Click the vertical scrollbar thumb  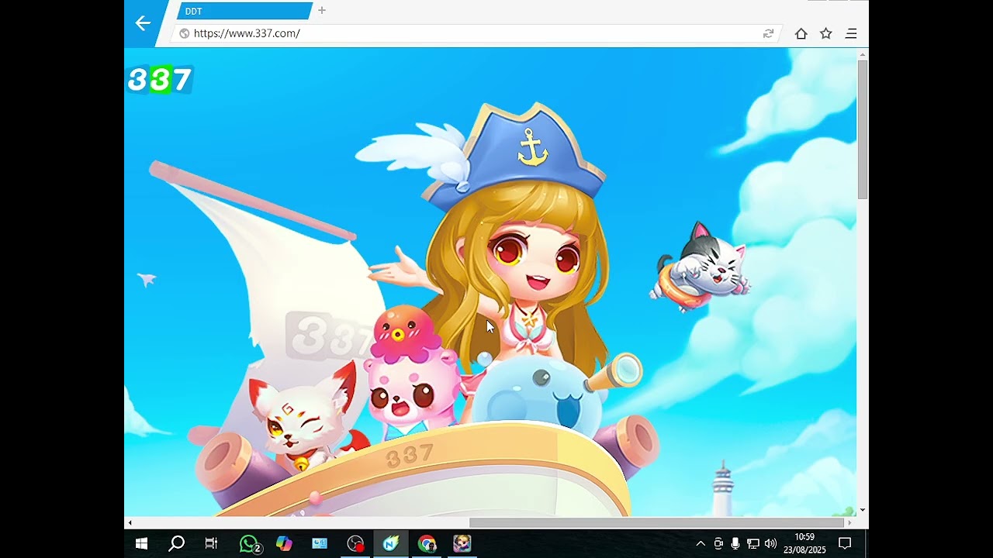863,129
